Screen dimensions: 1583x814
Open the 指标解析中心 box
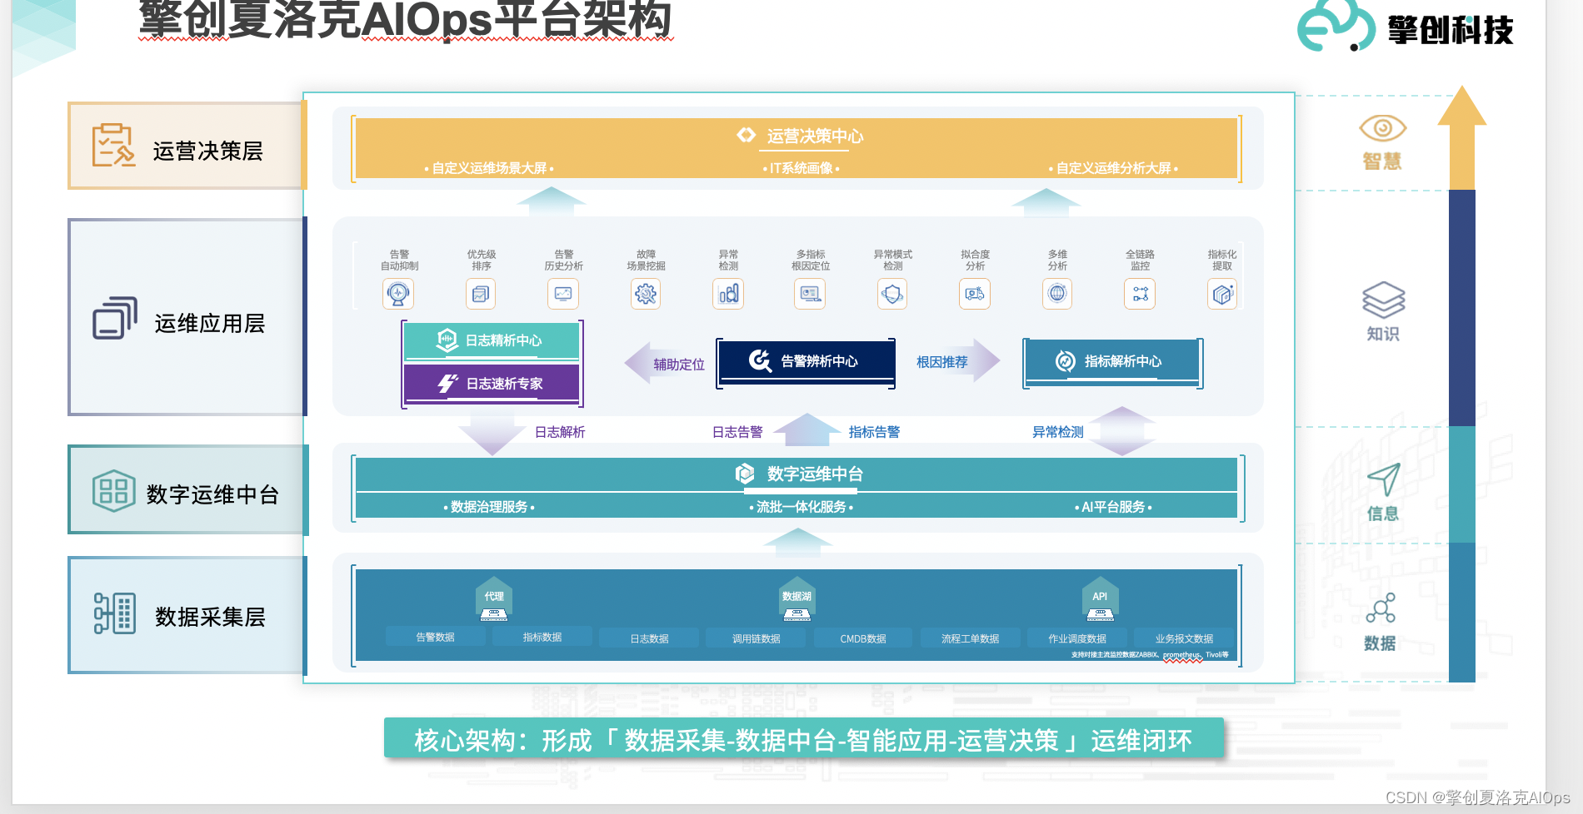(x=1112, y=361)
